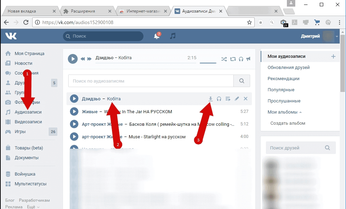Select Рекомендации tab
The height and width of the screenshot is (209, 346).
tap(284, 79)
